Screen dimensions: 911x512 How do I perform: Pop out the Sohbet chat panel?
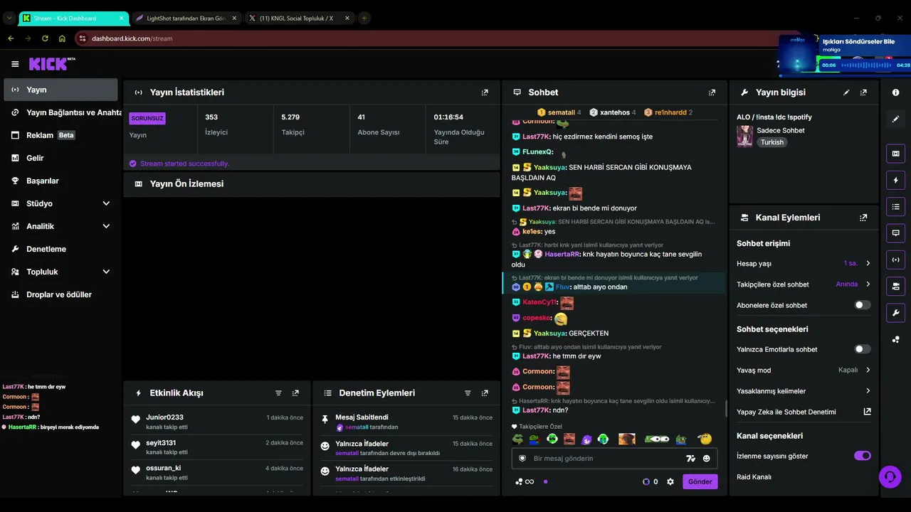pos(712,92)
